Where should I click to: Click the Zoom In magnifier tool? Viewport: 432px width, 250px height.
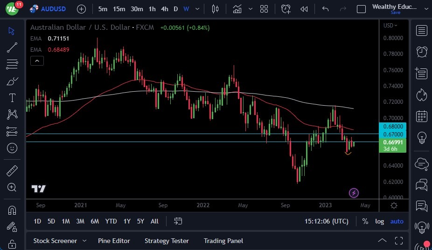[x=12, y=187]
